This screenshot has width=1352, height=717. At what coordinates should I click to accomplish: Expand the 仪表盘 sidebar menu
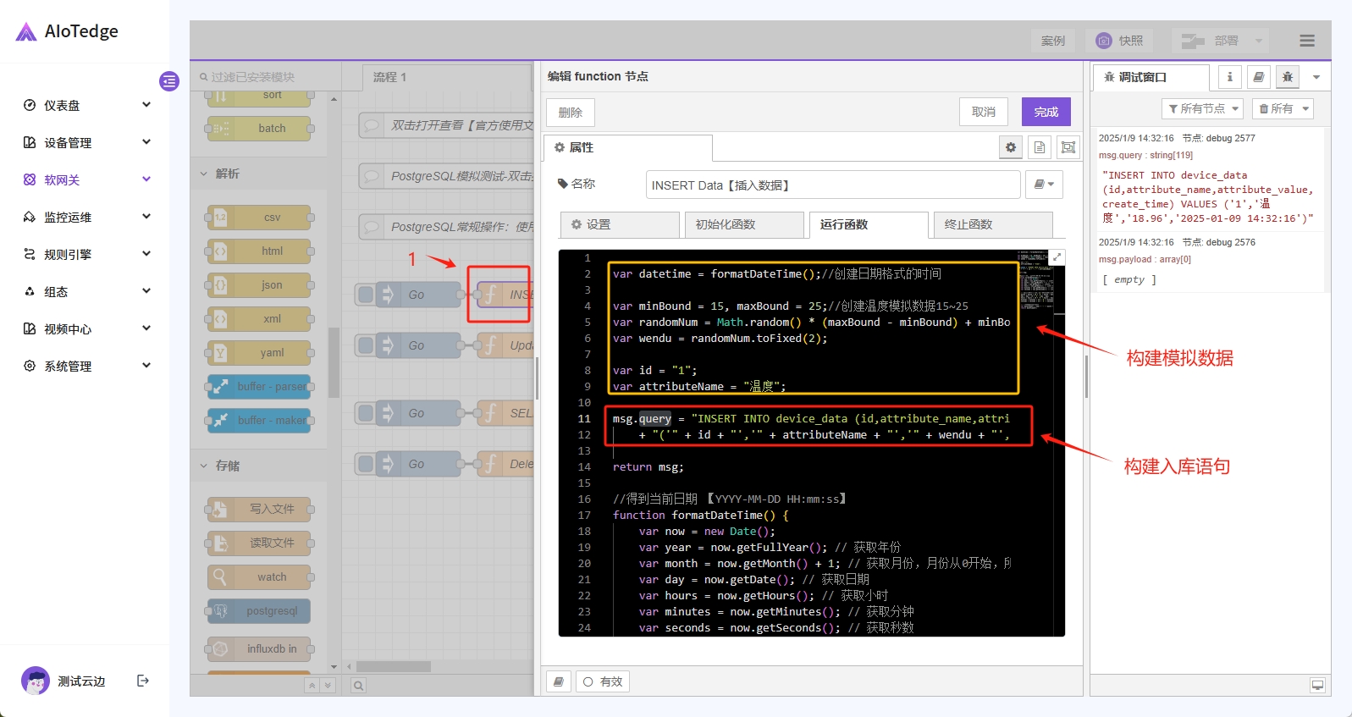[x=146, y=105]
